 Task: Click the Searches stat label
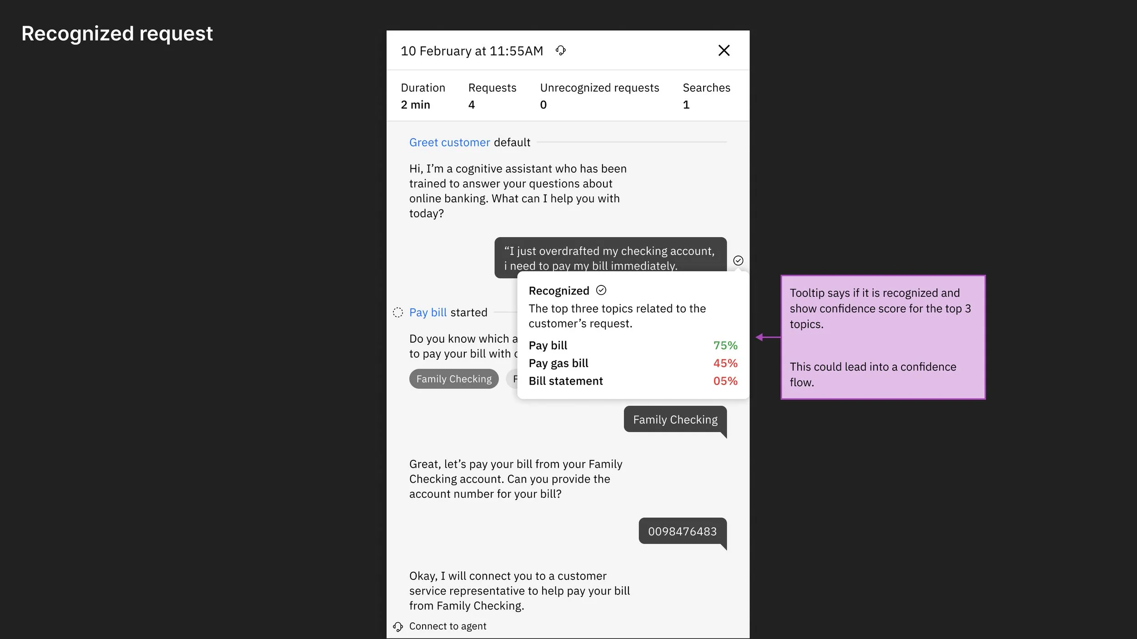(706, 88)
